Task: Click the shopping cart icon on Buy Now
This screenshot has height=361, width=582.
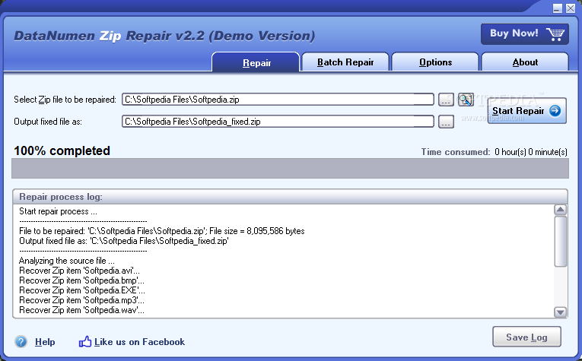Action: (555, 34)
